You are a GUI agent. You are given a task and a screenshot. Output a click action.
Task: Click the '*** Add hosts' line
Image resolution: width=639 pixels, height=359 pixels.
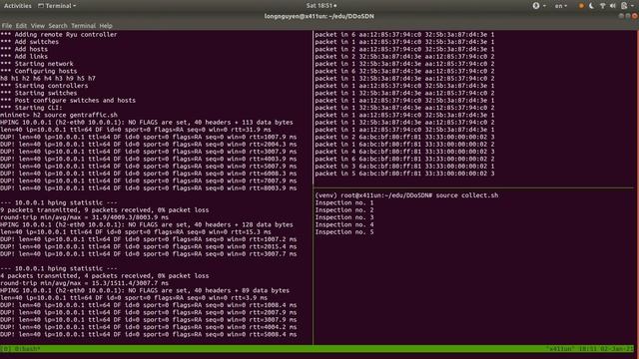(24, 49)
